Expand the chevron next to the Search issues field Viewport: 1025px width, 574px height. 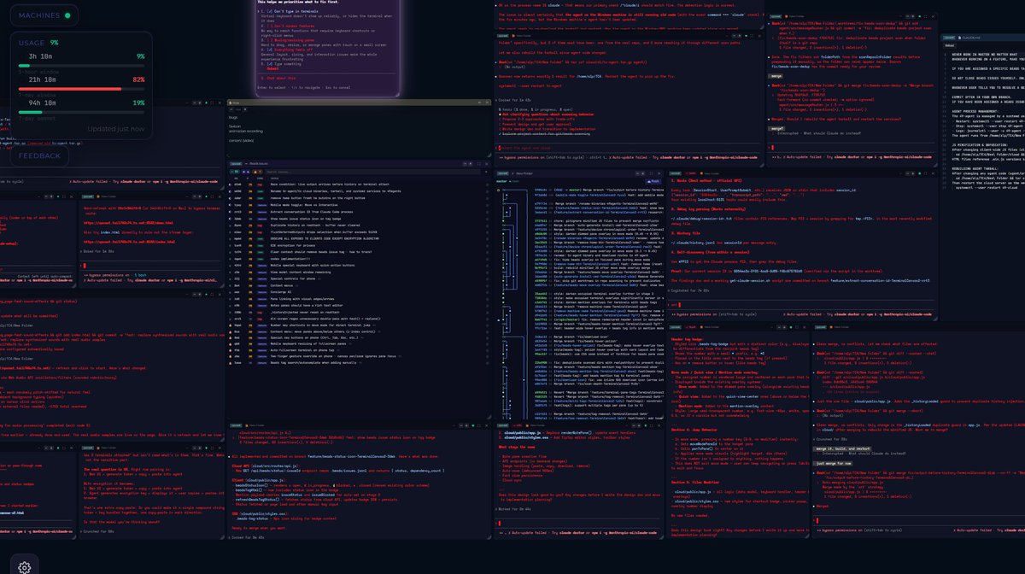click(x=245, y=163)
